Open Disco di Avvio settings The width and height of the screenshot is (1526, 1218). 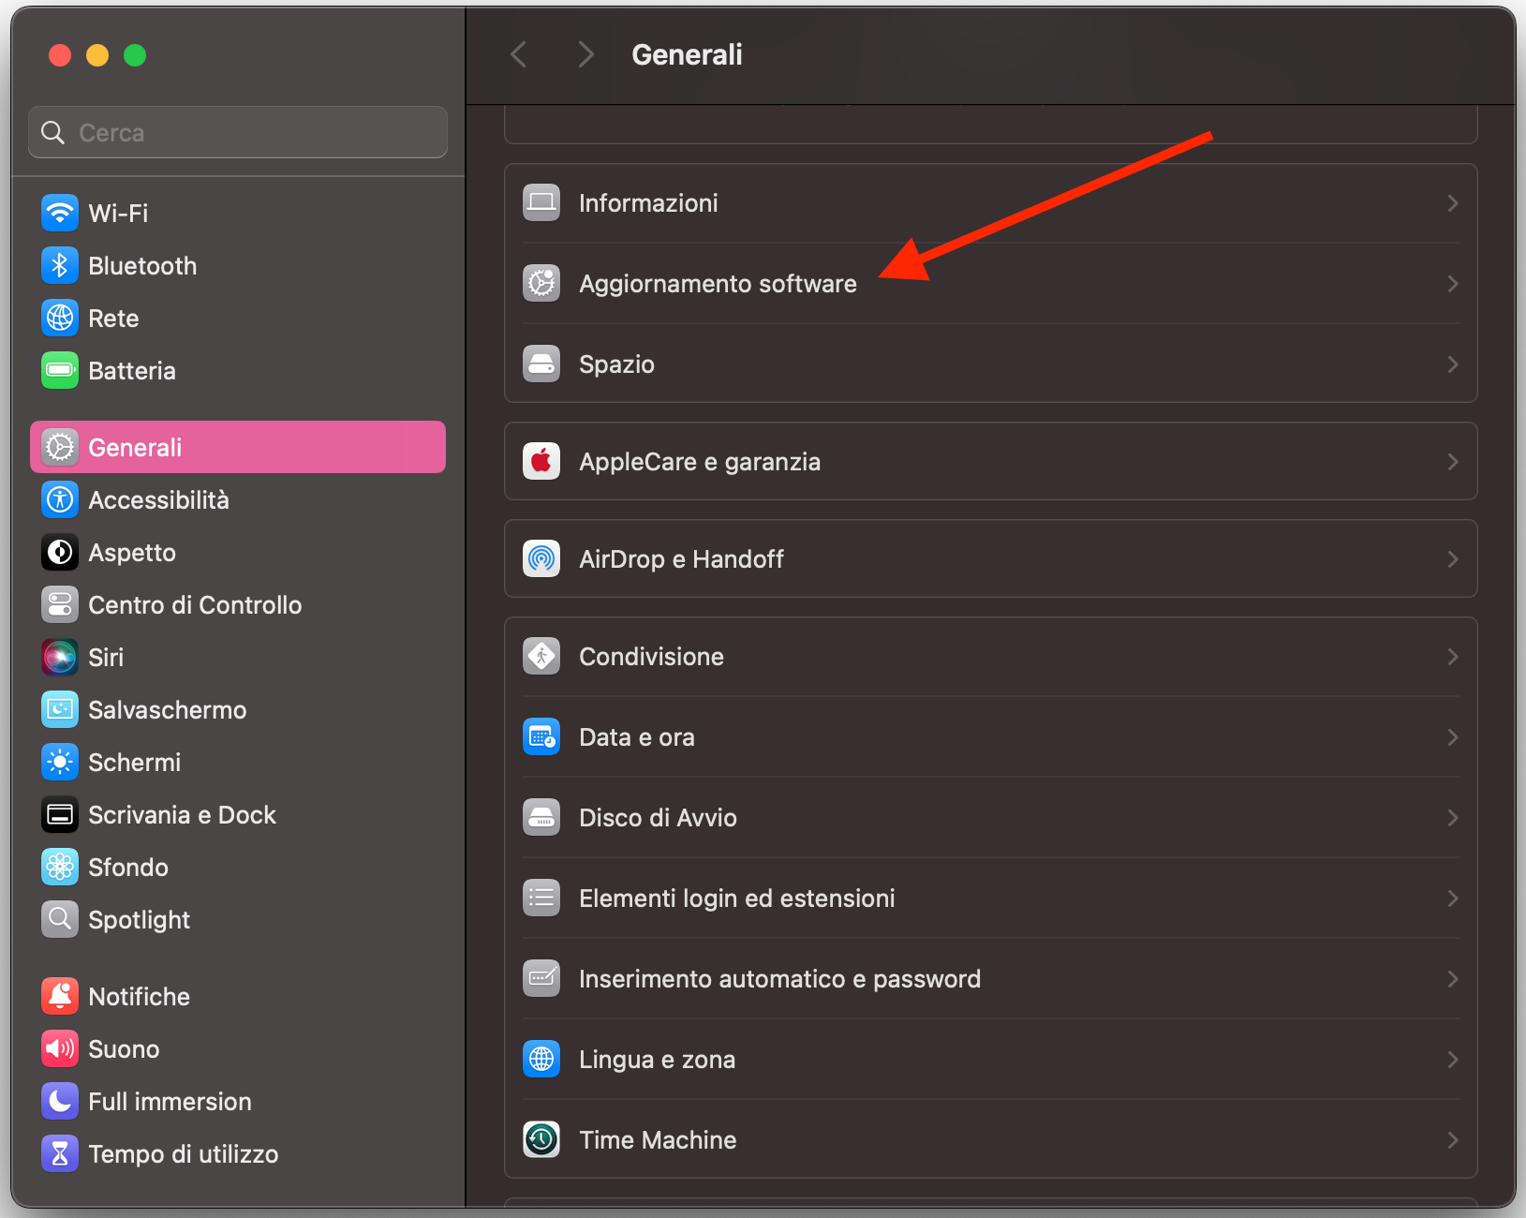pos(658,817)
